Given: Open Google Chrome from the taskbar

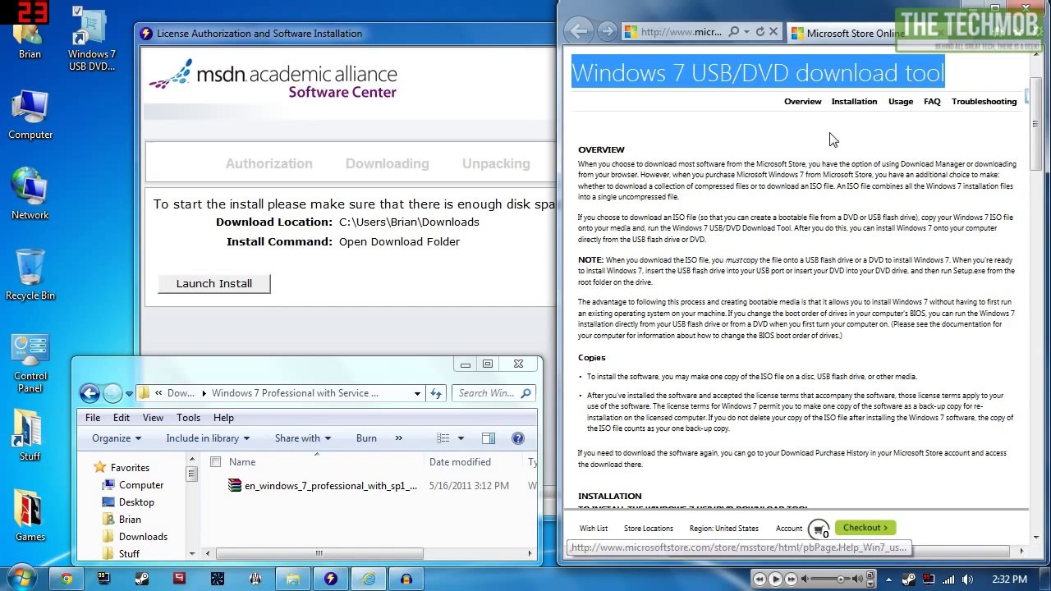Looking at the screenshot, I should 67,579.
